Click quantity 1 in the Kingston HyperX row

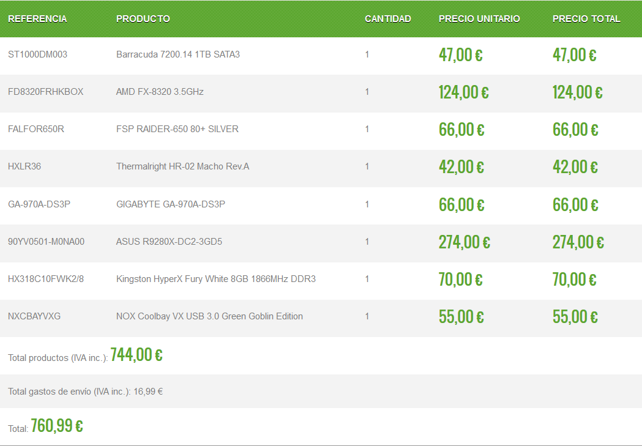pyautogui.click(x=367, y=279)
